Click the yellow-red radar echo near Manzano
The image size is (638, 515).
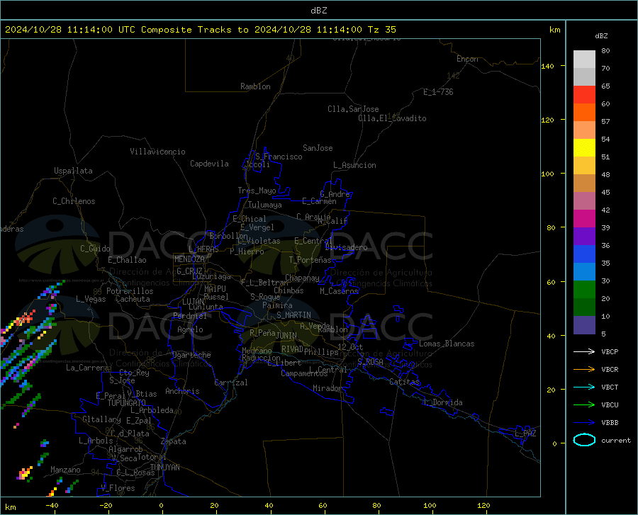point(24,473)
